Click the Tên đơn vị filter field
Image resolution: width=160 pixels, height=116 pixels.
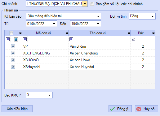102,39
